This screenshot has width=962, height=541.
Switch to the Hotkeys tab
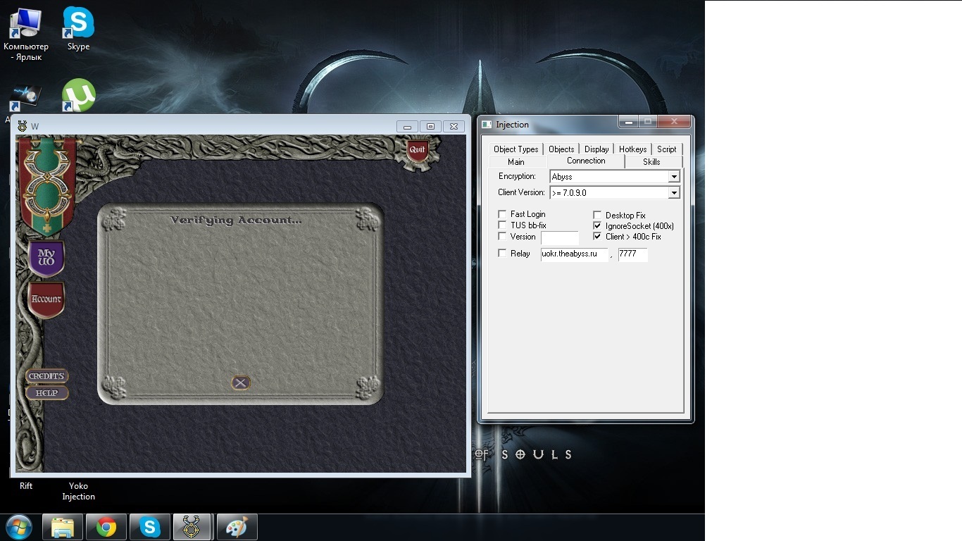pos(632,149)
